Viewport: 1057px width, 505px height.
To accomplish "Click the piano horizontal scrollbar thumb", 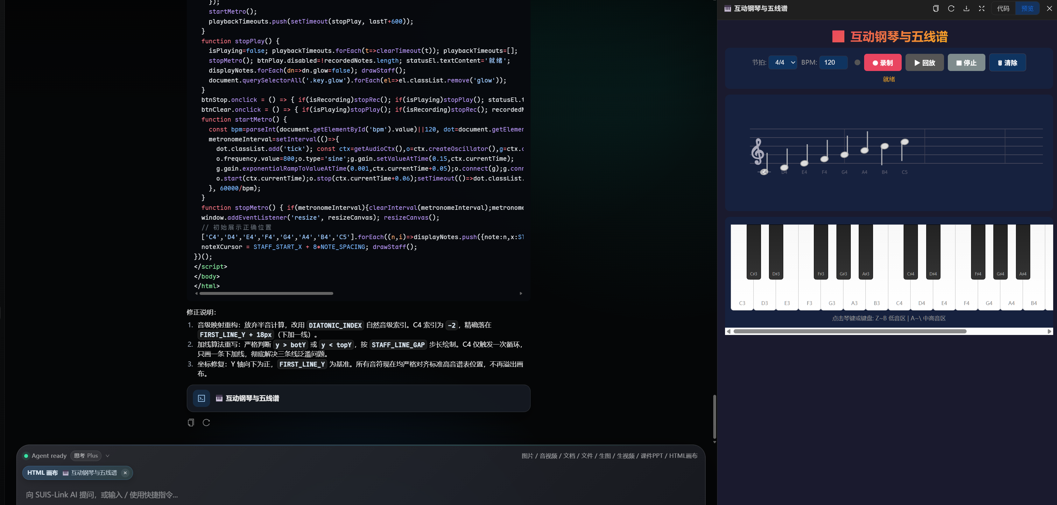I will click(x=850, y=331).
